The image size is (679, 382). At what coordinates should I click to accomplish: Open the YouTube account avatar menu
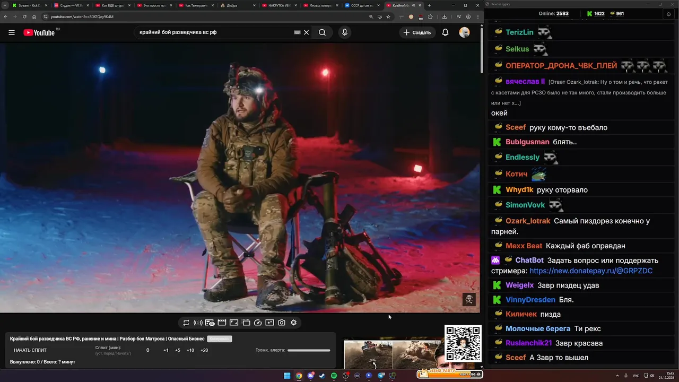464,32
